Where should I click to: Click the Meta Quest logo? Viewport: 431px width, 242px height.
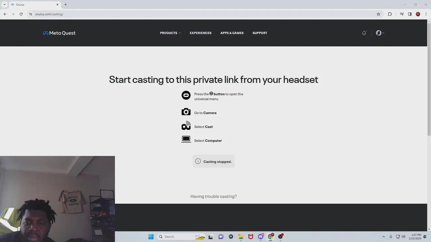tap(59, 33)
